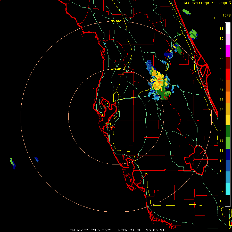
Task: Pick the navy blue legend swatch
Action: click(228, 154)
